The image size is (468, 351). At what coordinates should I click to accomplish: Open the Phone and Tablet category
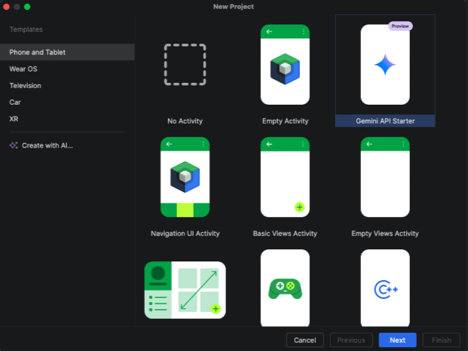pyautogui.click(x=37, y=53)
